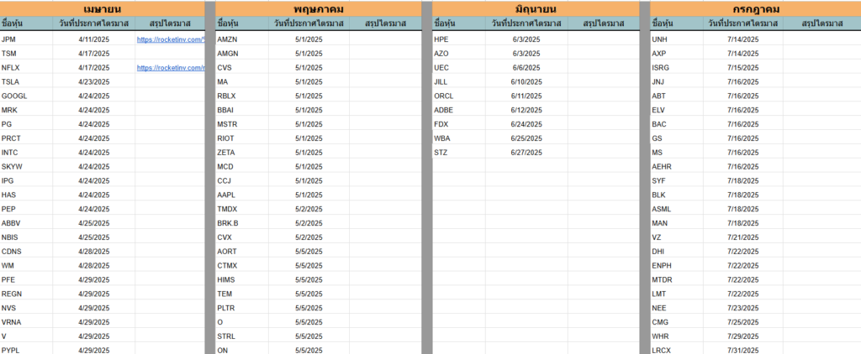Open the rocketinv link in the JPM row
Viewport: 861px width, 354px height.
[x=171, y=39]
